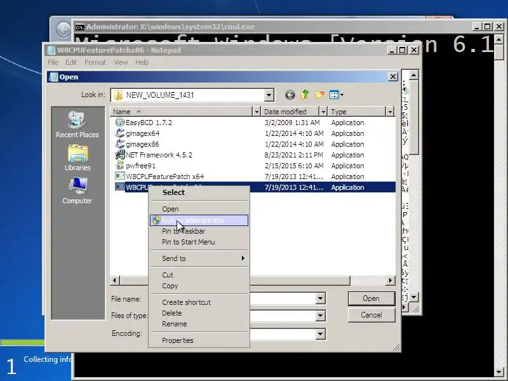
Task: Open Notepad View menu
Action: tap(121, 62)
